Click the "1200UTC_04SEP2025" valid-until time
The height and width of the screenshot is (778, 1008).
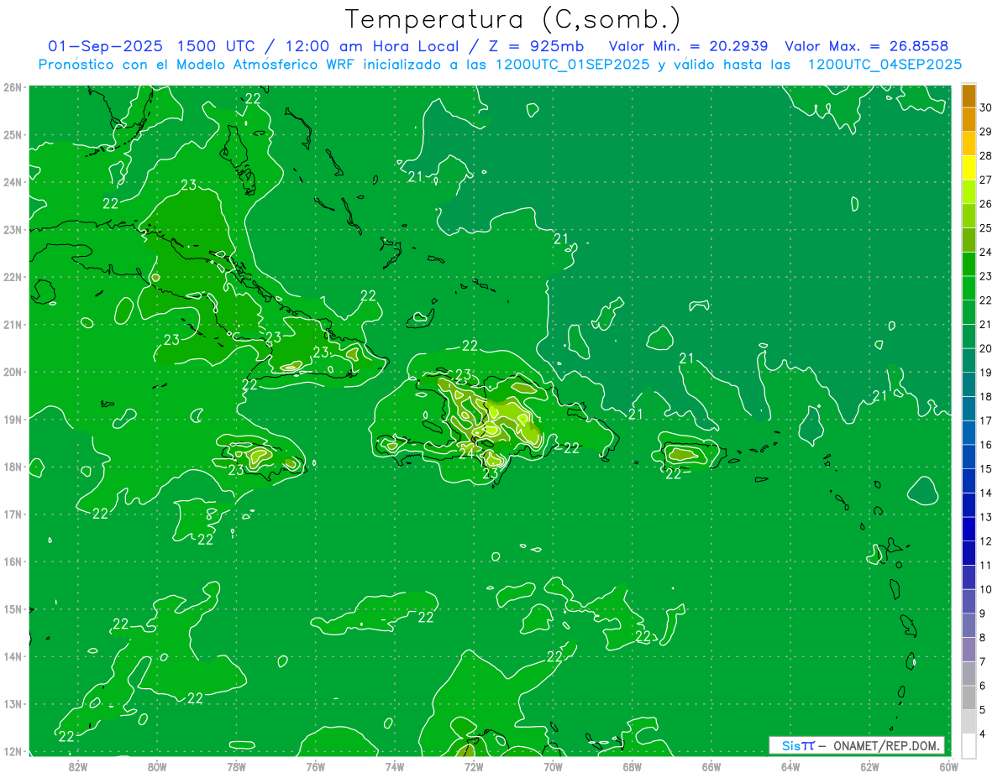[885, 65]
